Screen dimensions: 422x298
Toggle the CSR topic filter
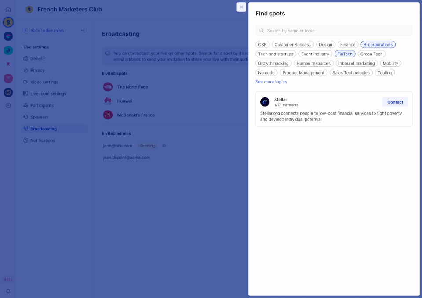262,45
